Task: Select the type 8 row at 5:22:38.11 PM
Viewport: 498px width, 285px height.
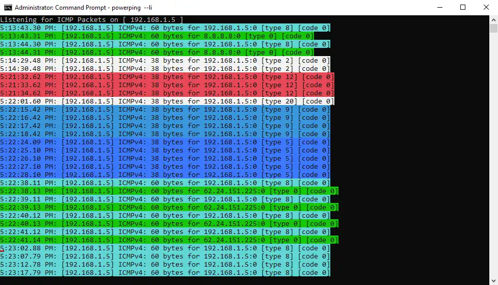Action: point(165,183)
